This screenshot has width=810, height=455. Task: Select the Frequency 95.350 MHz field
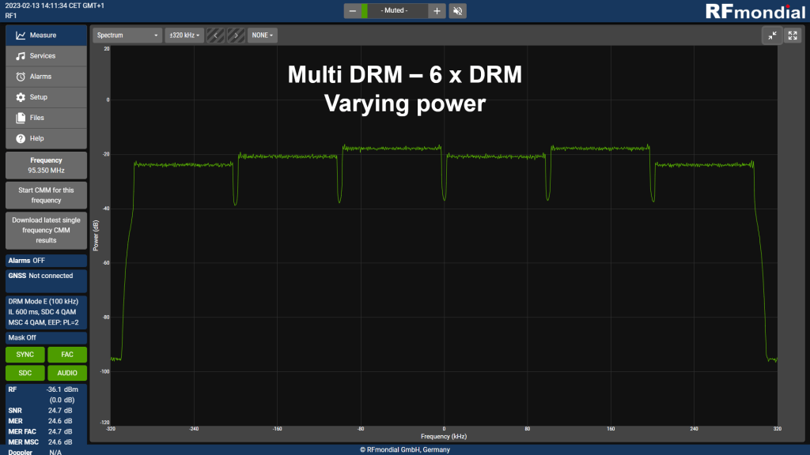(x=45, y=164)
